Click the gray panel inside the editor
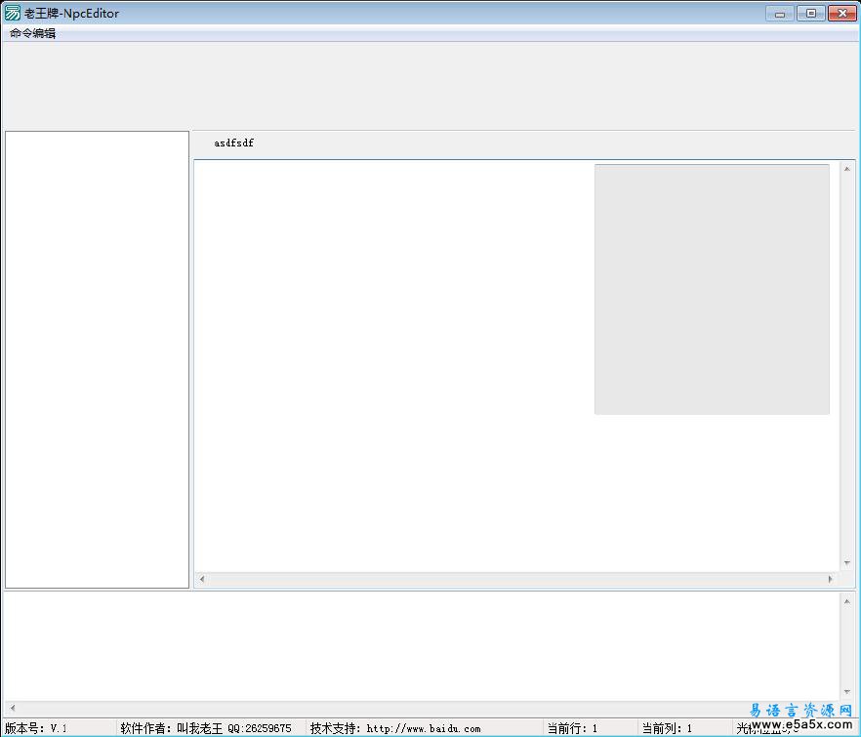861x737 pixels. click(x=712, y=289)
